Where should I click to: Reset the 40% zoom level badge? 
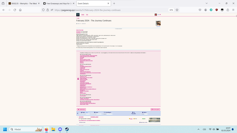[171, 10]
